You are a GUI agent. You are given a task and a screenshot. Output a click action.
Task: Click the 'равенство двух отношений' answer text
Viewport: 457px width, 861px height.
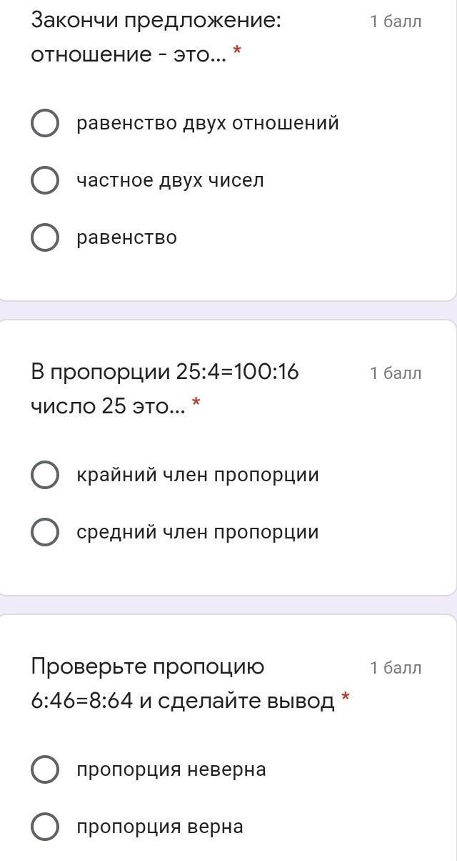point(207,123)
